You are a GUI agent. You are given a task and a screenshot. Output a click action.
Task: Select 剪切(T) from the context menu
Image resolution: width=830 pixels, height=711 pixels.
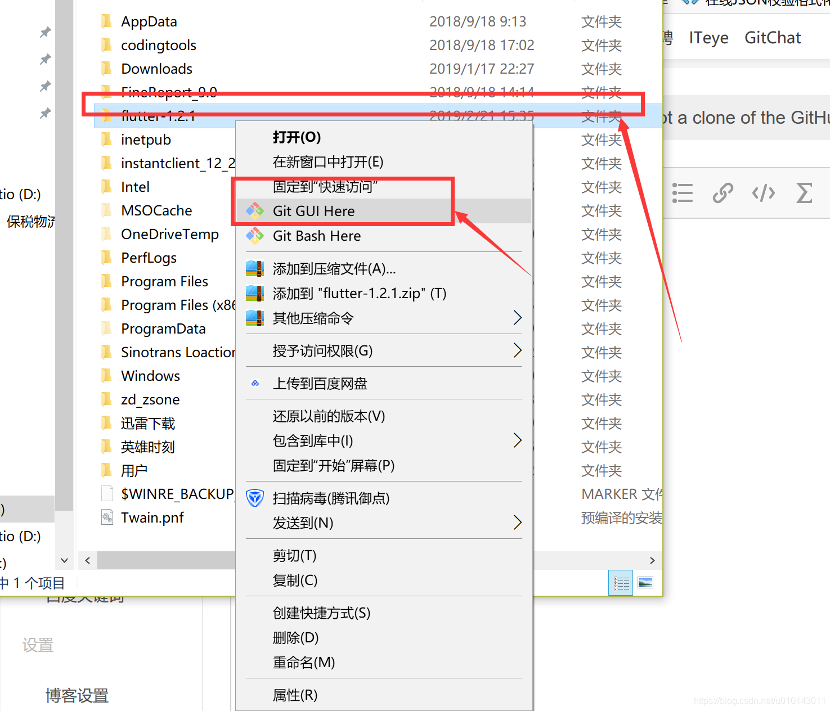pos(384,556)
